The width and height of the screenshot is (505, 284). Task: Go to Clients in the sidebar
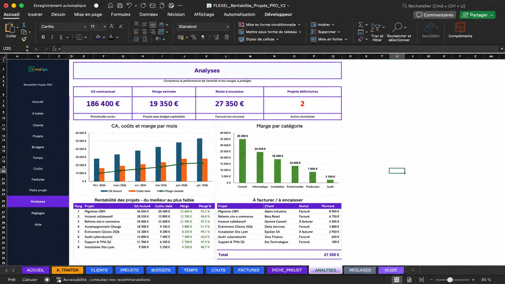(x=38, y=125)
